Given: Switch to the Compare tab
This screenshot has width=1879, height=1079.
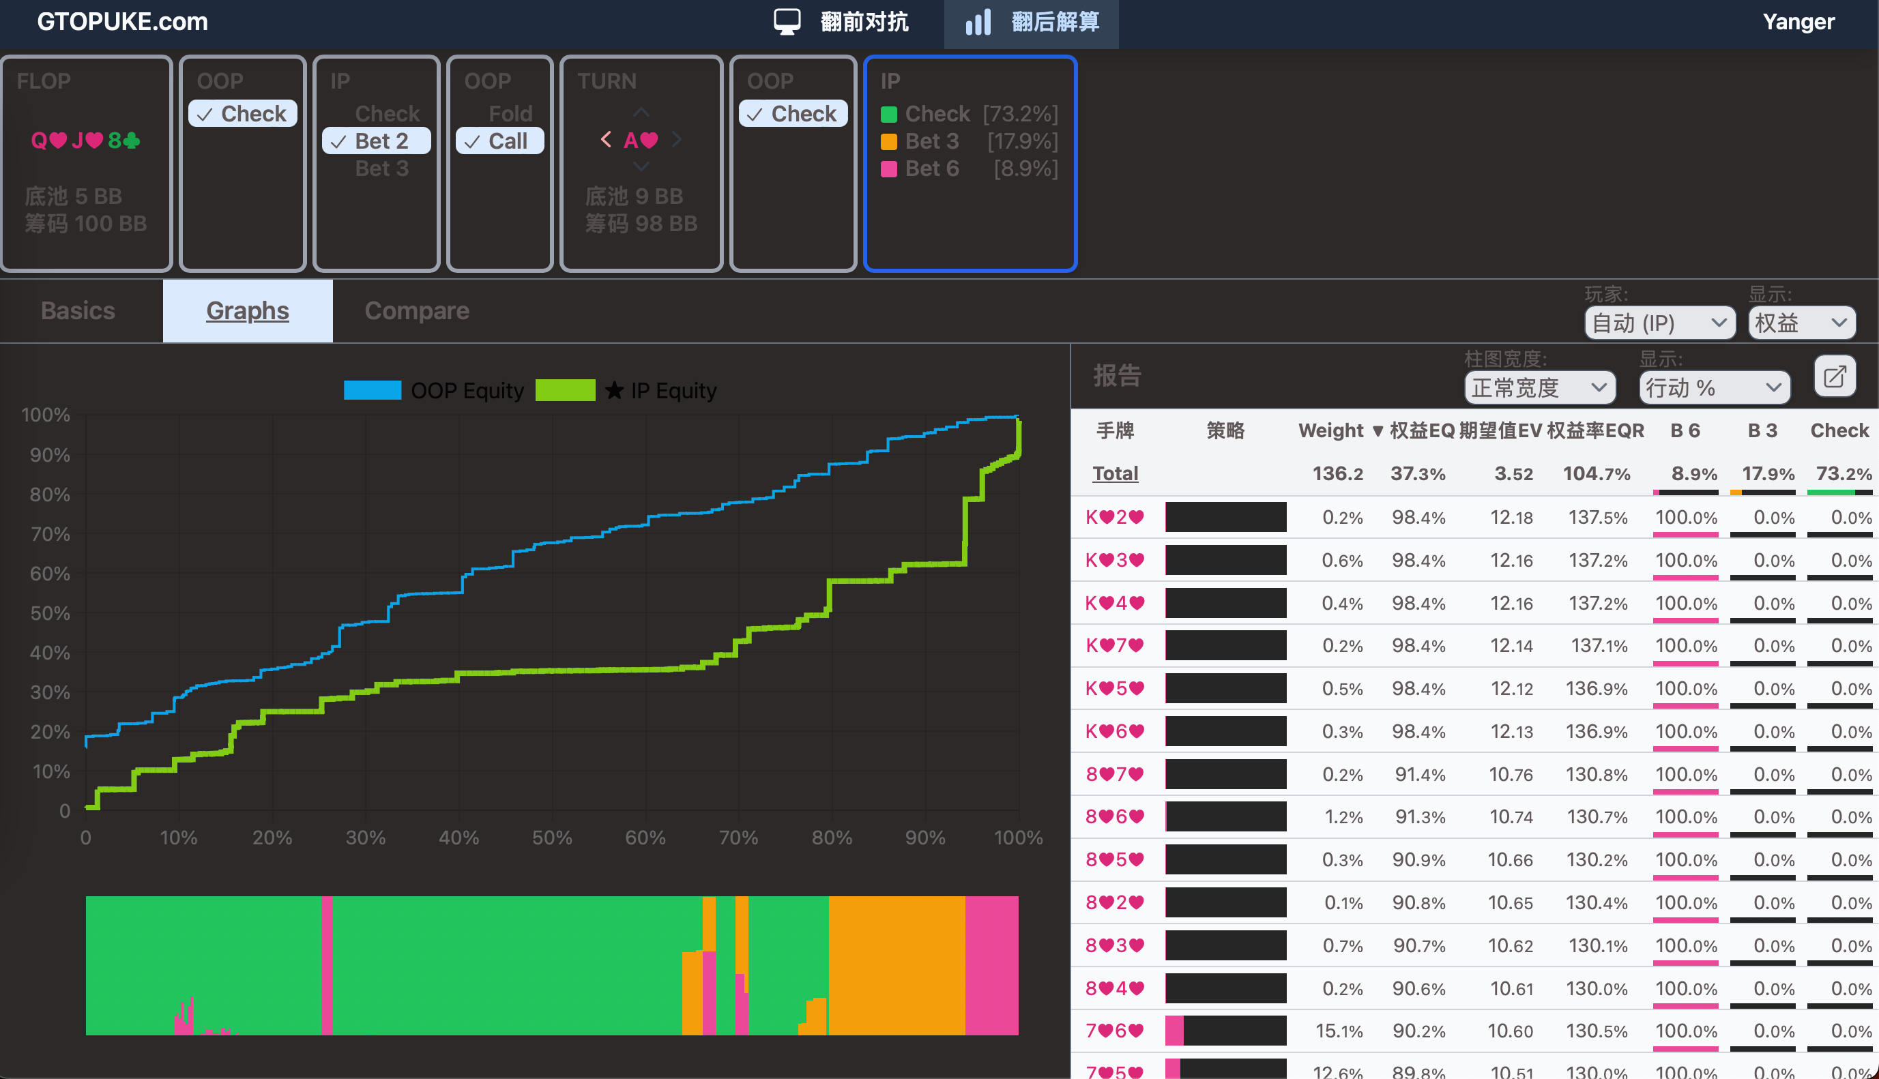Looking at the screenshot, I should (417, 310).
